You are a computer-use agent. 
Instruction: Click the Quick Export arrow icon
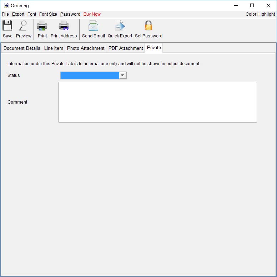(x=120, y=25)
